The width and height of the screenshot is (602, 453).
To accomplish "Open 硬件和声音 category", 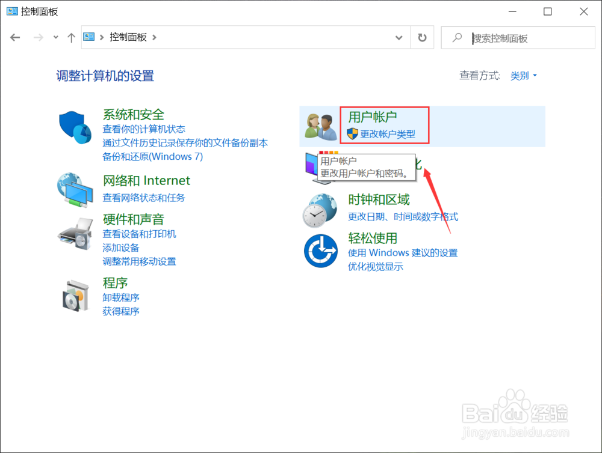I will (134, 220).
